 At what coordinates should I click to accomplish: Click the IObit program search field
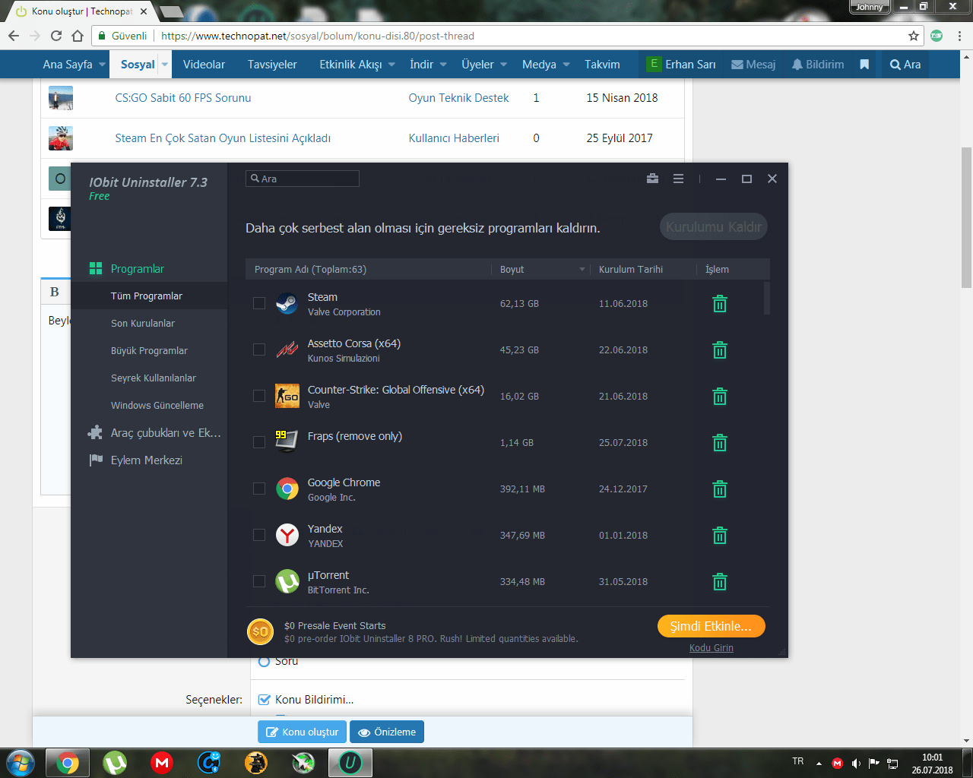(x=303, y=179)
